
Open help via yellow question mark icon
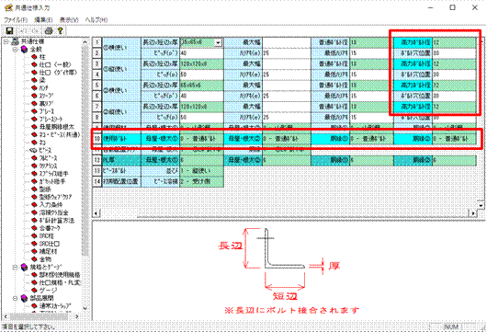click(61, 30)
